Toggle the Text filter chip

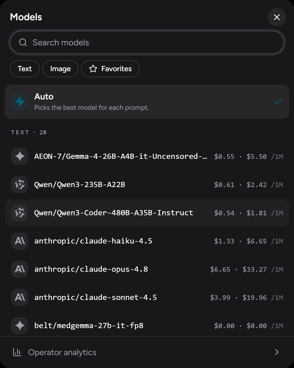click(25, 69)
